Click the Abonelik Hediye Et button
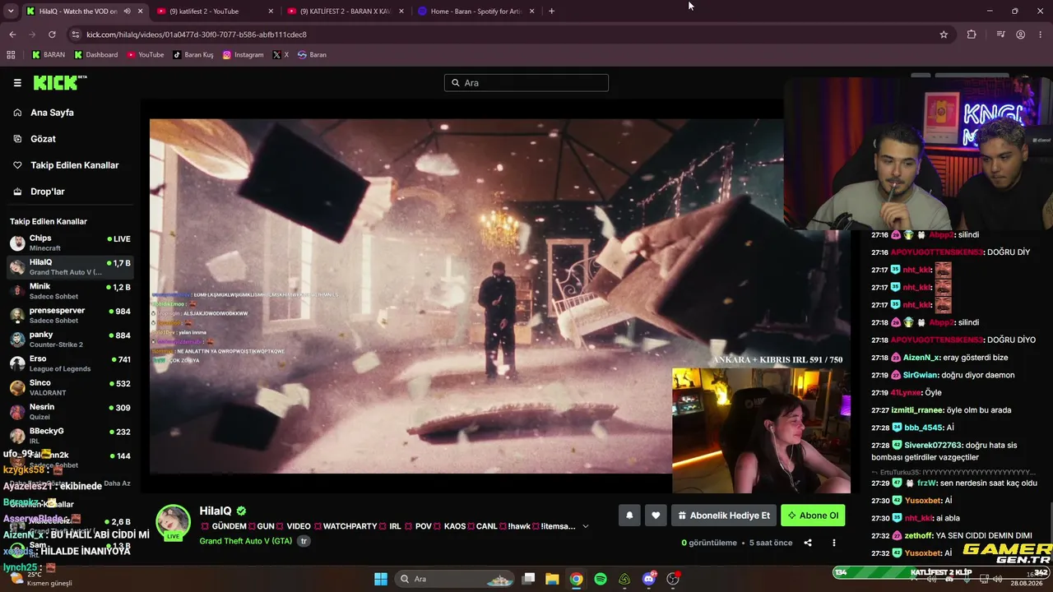The height and width of the screenshot is (592, 1053). coord(724,516)
